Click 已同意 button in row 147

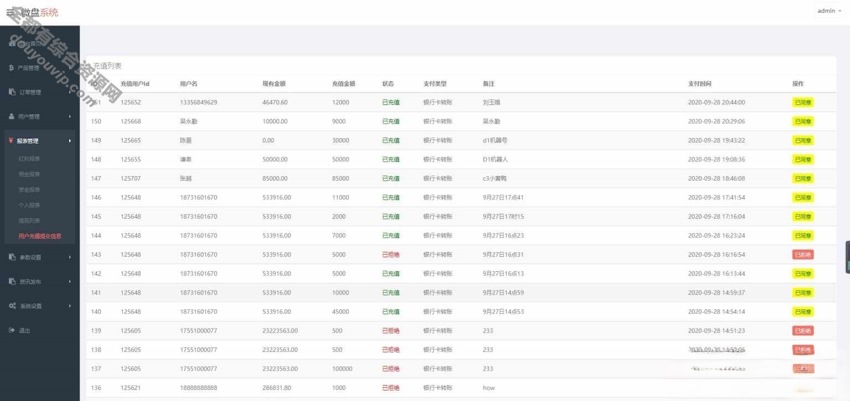click(803, 178)
